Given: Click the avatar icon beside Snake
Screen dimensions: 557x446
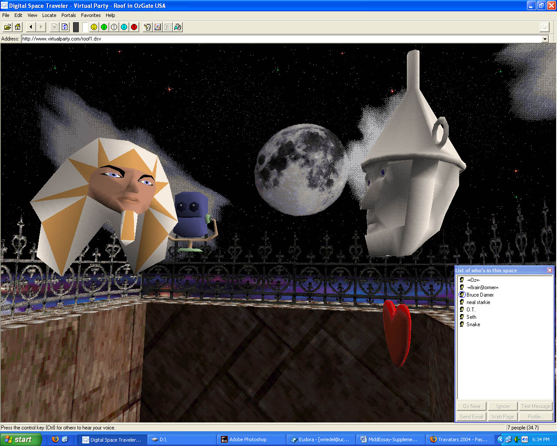Looking at the screenshot, I should (462, 324).
